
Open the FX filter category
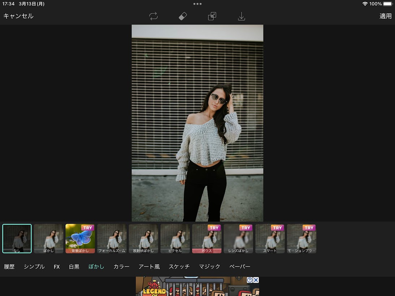coord(57,267)
